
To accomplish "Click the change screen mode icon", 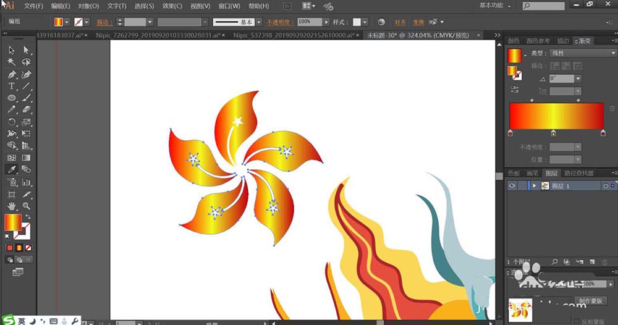I will (18, 272).
